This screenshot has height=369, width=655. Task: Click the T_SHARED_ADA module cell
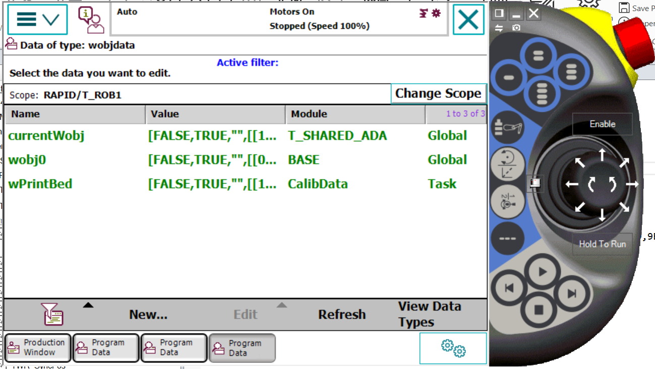tap(337, 136)
